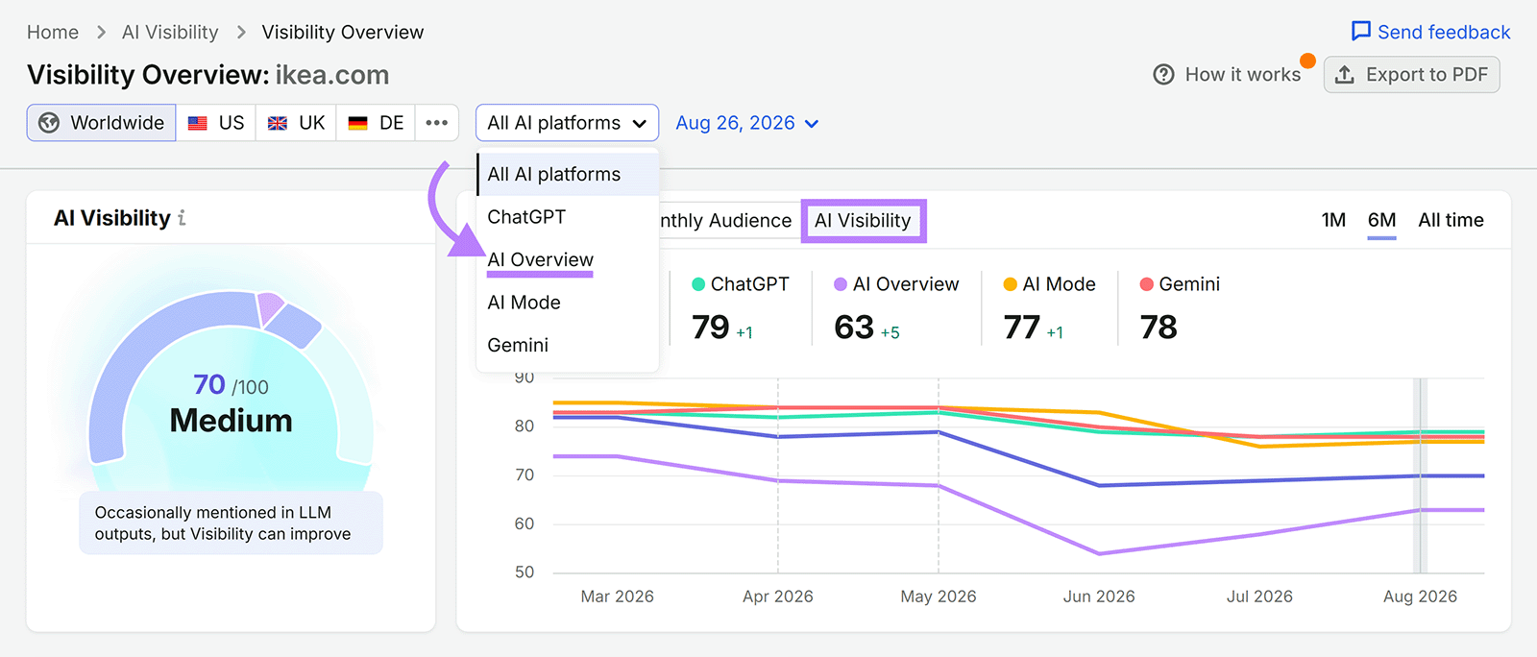The image size is (1537, 657).
Task: Select the 1M time range
Action: 1333,220
